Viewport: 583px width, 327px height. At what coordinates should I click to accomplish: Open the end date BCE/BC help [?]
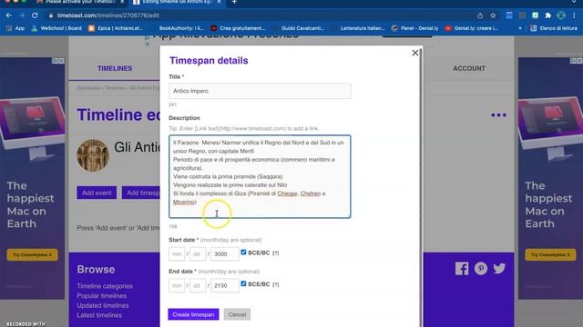point(275,284)
